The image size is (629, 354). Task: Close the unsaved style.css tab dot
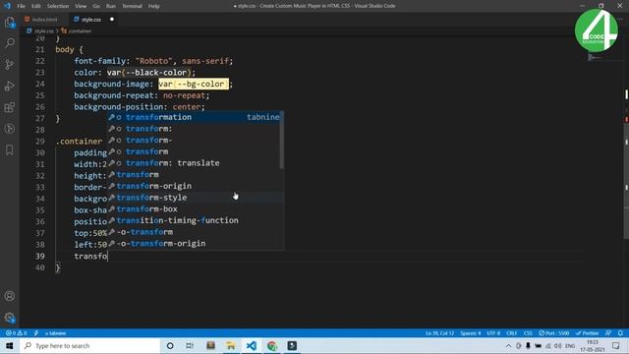[x=112, y=20]
